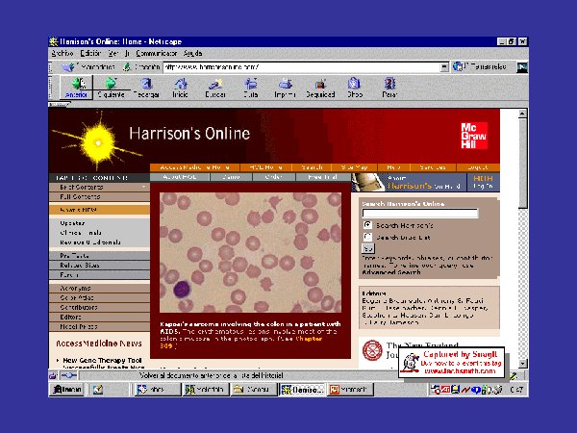
Task: Open the Edición menu
Action: [x=90, y=53]
